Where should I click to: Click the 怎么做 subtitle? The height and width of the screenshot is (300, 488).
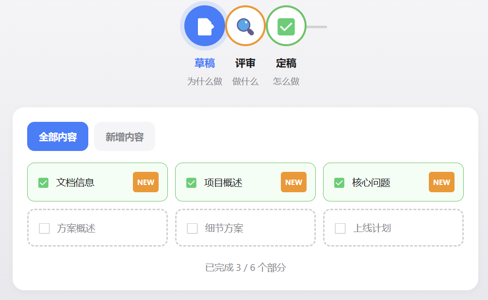[x=286, y=82]
